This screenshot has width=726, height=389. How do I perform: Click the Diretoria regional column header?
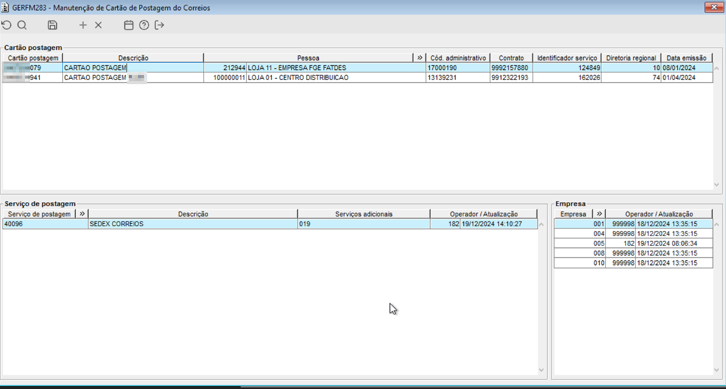[631, 58]
